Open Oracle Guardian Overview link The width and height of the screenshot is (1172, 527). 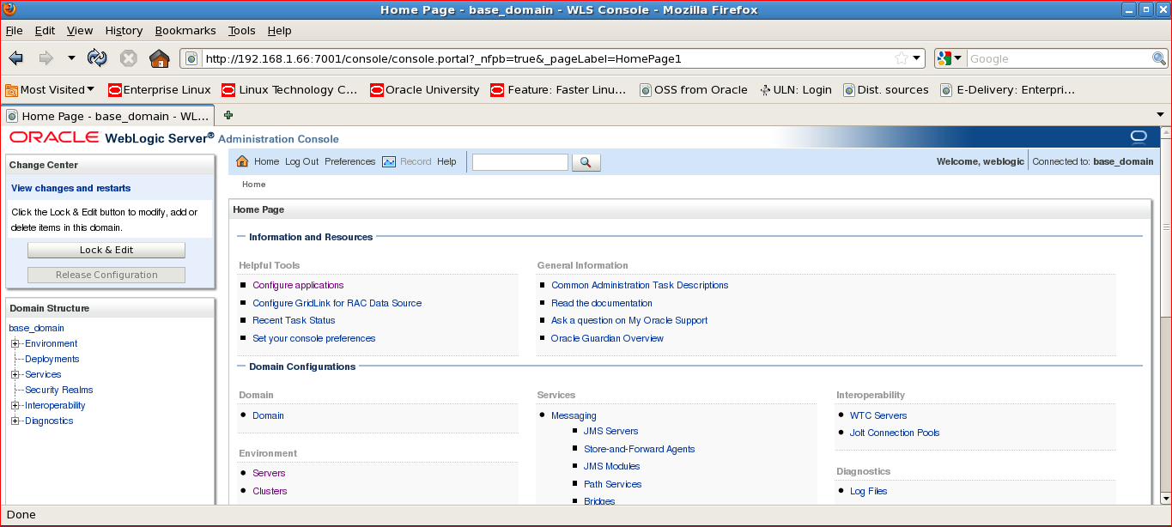pyautogui.click(x=607, y=338)
